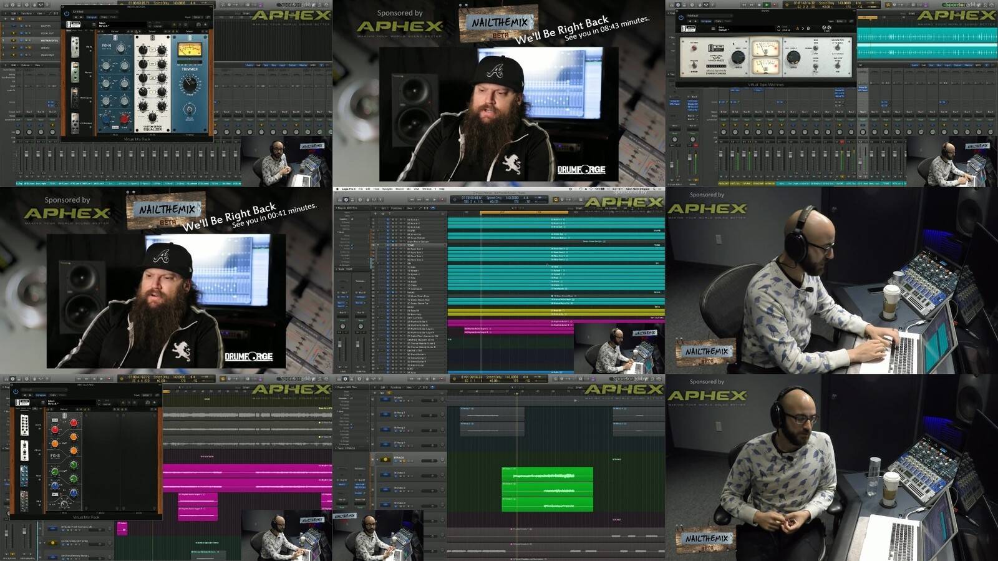Click Record in the center frame transport
The width and height of the screenshot is (998, 561).
coord(442,200)
